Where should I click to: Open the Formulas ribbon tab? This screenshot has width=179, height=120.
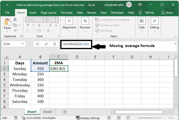[66, 13]
